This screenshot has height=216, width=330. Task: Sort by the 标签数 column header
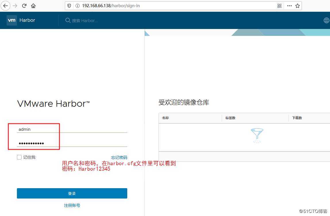point(230,118)
